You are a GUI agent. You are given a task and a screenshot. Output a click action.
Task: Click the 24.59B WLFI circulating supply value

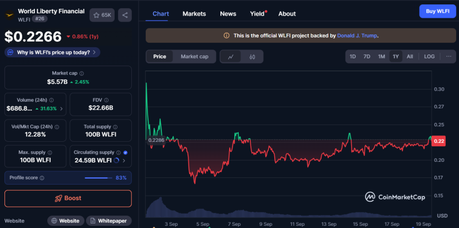point(93,160)
